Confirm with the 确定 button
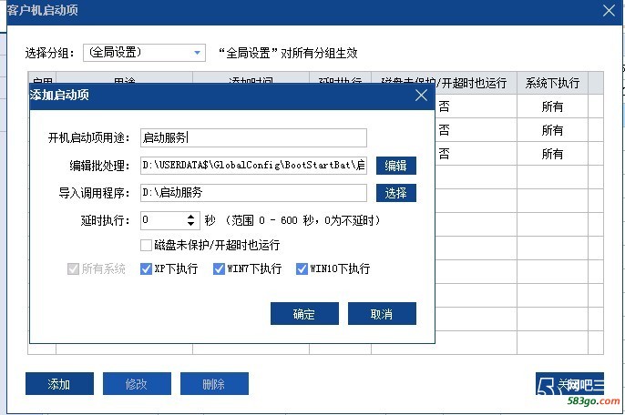This screenshot has height=415, width=625. coord(304,314)
